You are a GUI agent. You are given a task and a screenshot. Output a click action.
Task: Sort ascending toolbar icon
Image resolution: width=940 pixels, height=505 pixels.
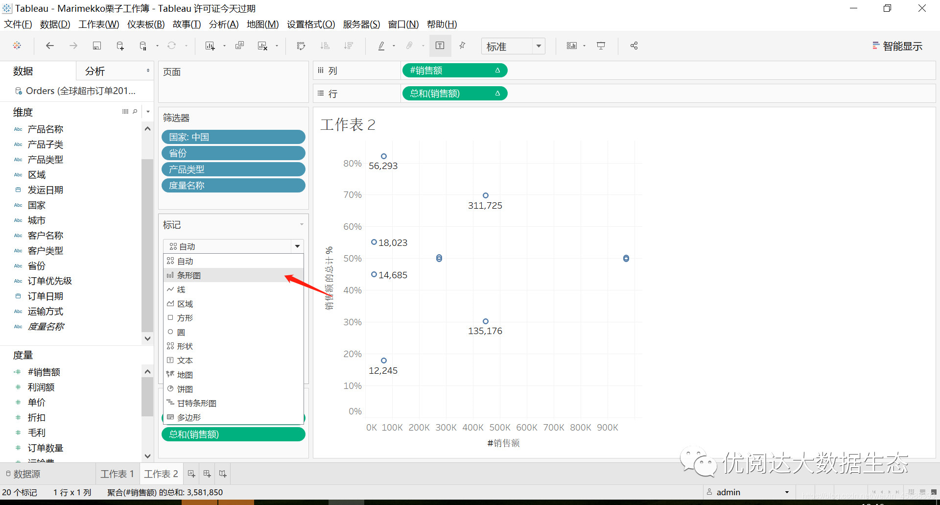pyautogui.click(x=325, y=46)
